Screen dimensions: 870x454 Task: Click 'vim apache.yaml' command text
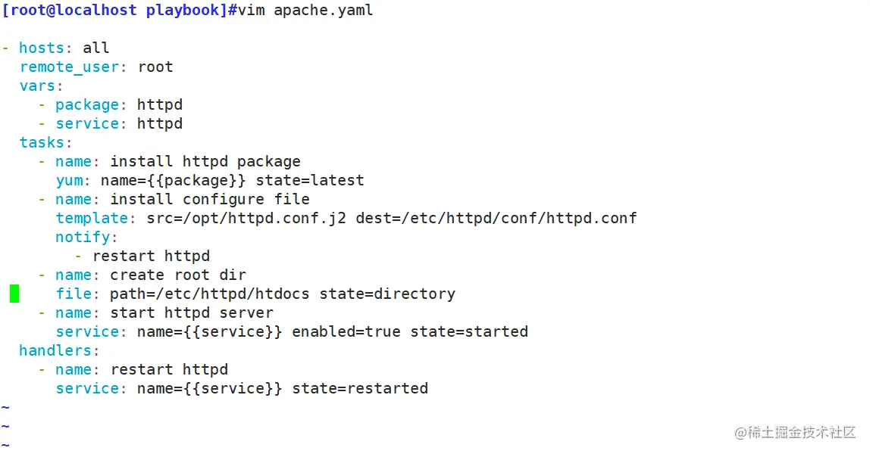point(305,11)
